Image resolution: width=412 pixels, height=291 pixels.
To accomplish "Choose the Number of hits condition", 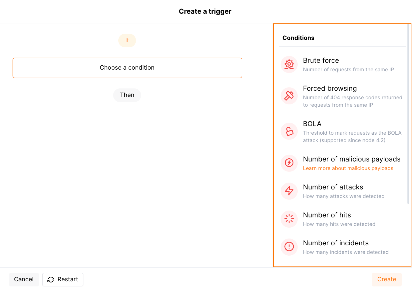I will coord(327,215).
